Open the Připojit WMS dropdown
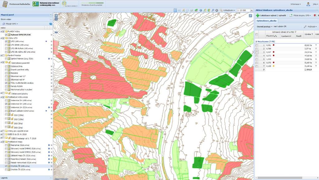The image size is (319, 180). click(x=10, y=24)
